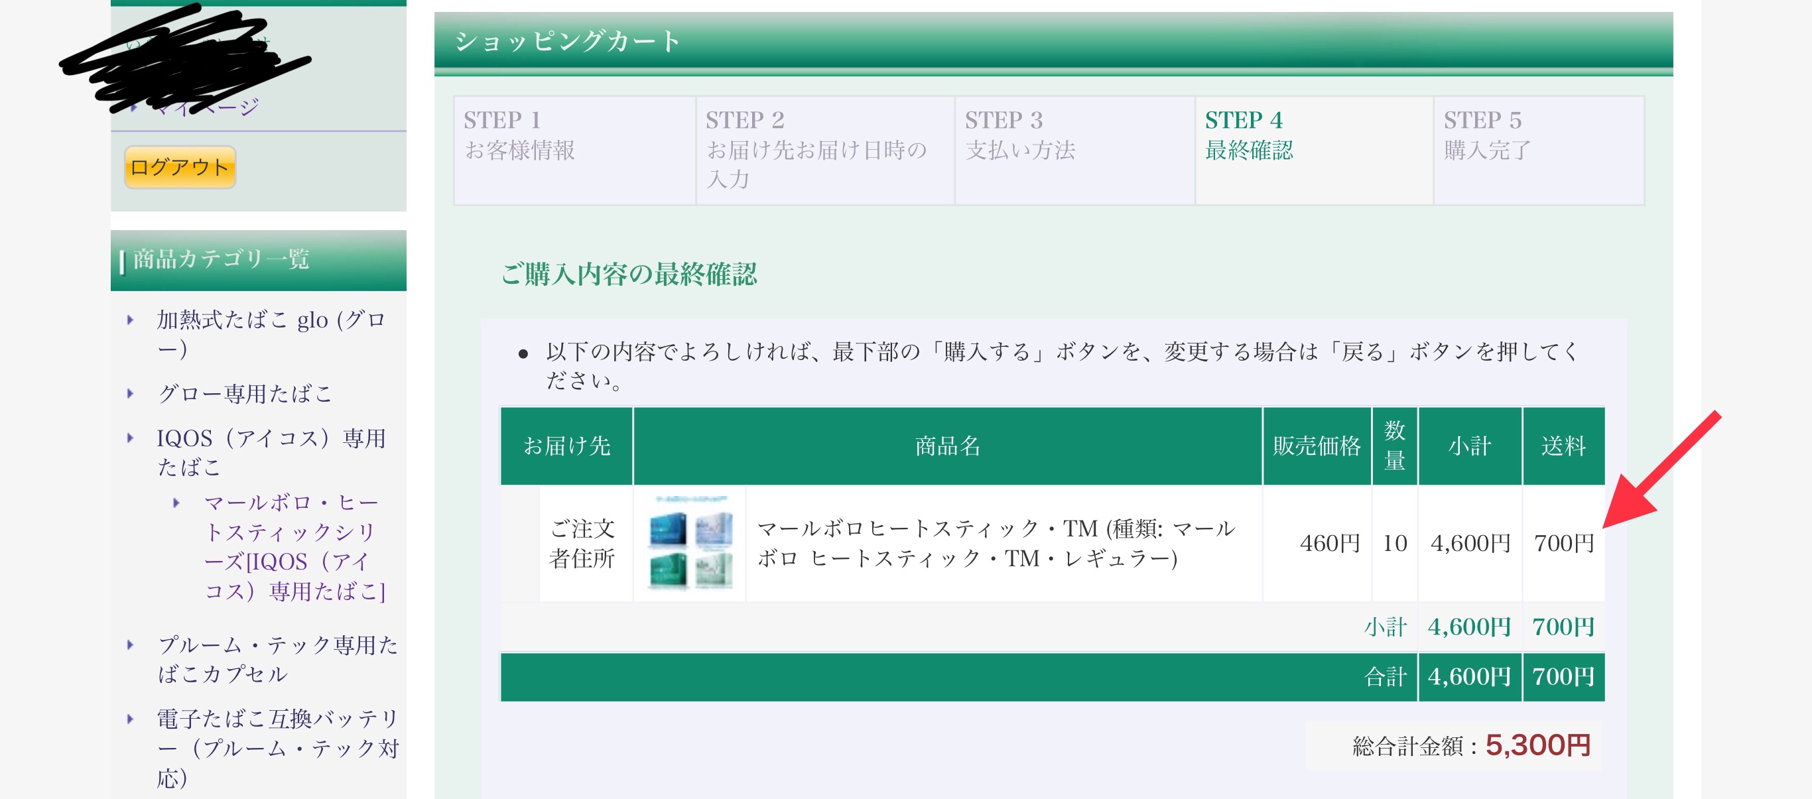This screenshot has width=1812, height=799.
Task: Click 700円 in the 合計 row
Action: 1563,676
